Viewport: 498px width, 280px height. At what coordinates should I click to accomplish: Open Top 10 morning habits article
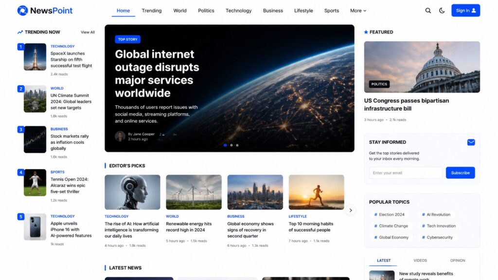(x=311, y=227)
